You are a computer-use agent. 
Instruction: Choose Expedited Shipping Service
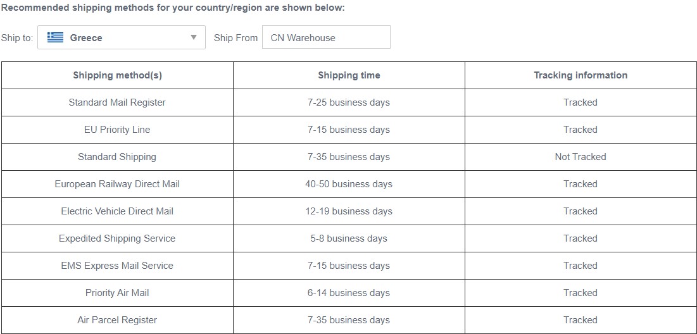click(x=117, y=238)
